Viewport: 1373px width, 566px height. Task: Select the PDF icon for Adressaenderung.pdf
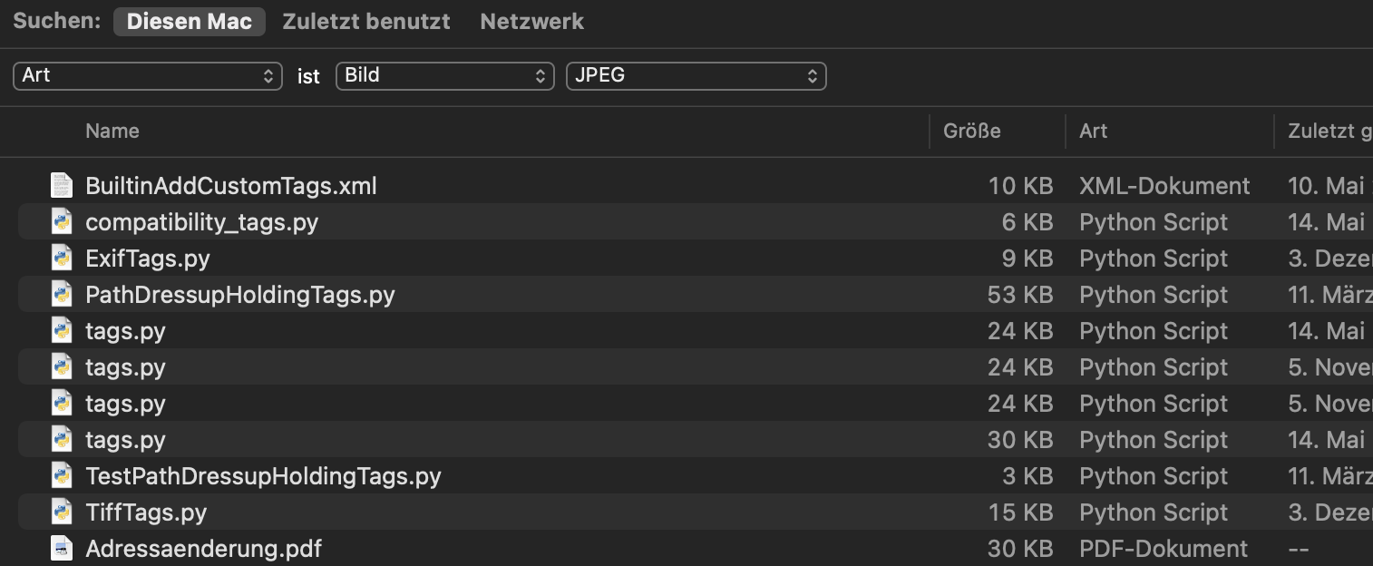[x=61, y=549]
